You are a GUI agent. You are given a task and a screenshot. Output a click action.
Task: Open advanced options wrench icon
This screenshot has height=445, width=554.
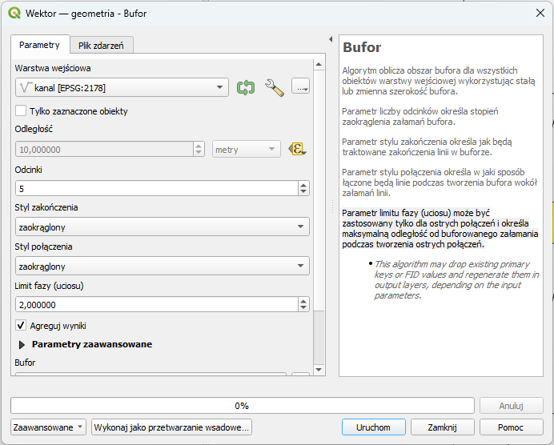tap(275, 88)
